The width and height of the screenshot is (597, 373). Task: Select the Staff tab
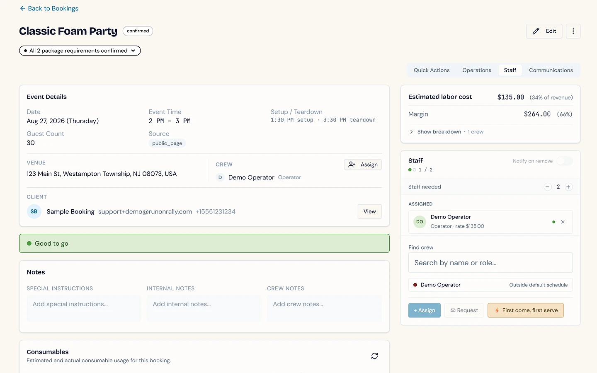(x=510, y=70)
